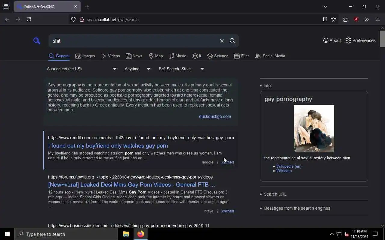Open taskbar clock showing 11:18 AM

[359, 234]
